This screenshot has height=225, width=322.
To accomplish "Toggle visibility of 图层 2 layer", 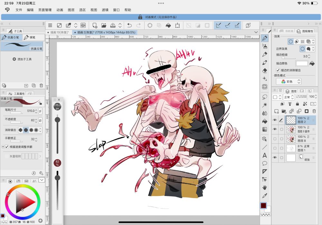I will (275, 120).
